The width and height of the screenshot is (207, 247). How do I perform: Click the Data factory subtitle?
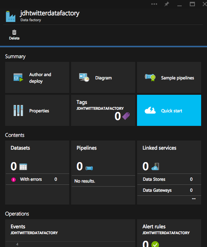coord(31,20)
